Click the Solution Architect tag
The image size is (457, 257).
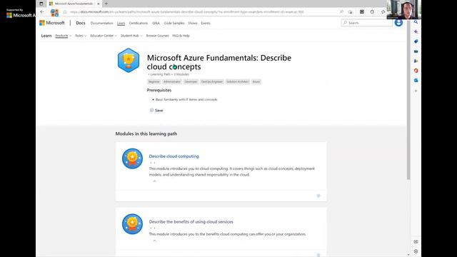coord(238,81)
